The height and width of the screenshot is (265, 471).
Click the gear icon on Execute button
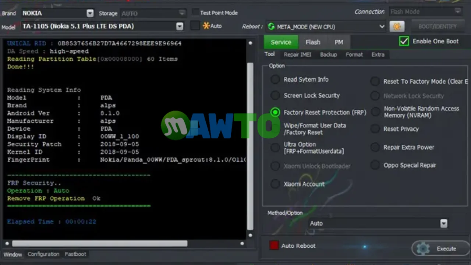pyautogui.click(x=423, y=249)
